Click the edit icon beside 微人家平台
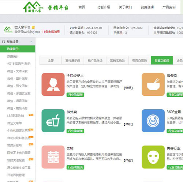 tap(33, 27)
